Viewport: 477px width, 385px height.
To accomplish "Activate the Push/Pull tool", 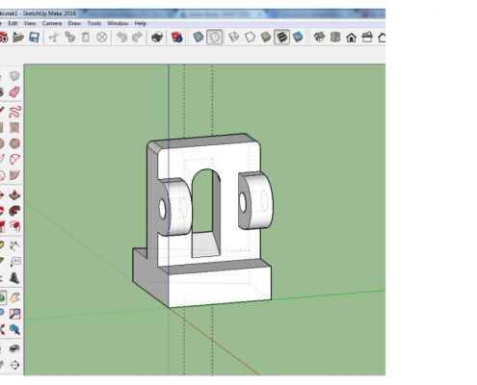I will pos(14,195).
